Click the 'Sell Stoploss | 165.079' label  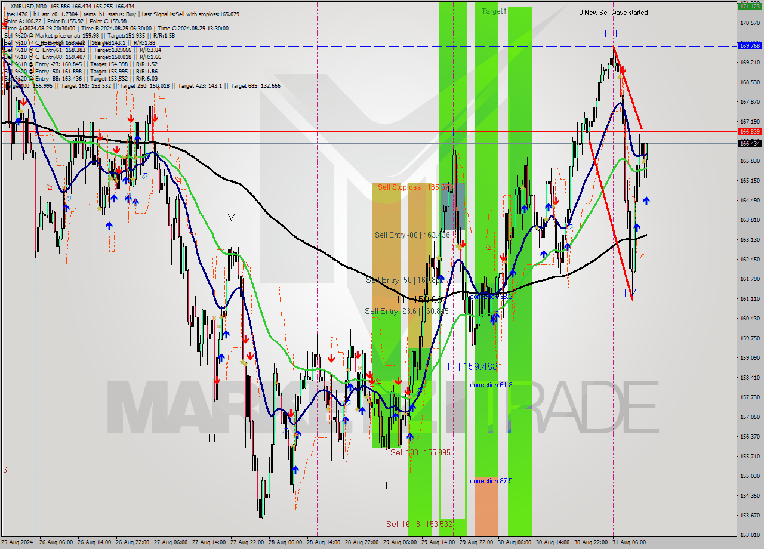pyautogui.click(x=416, y=187)
